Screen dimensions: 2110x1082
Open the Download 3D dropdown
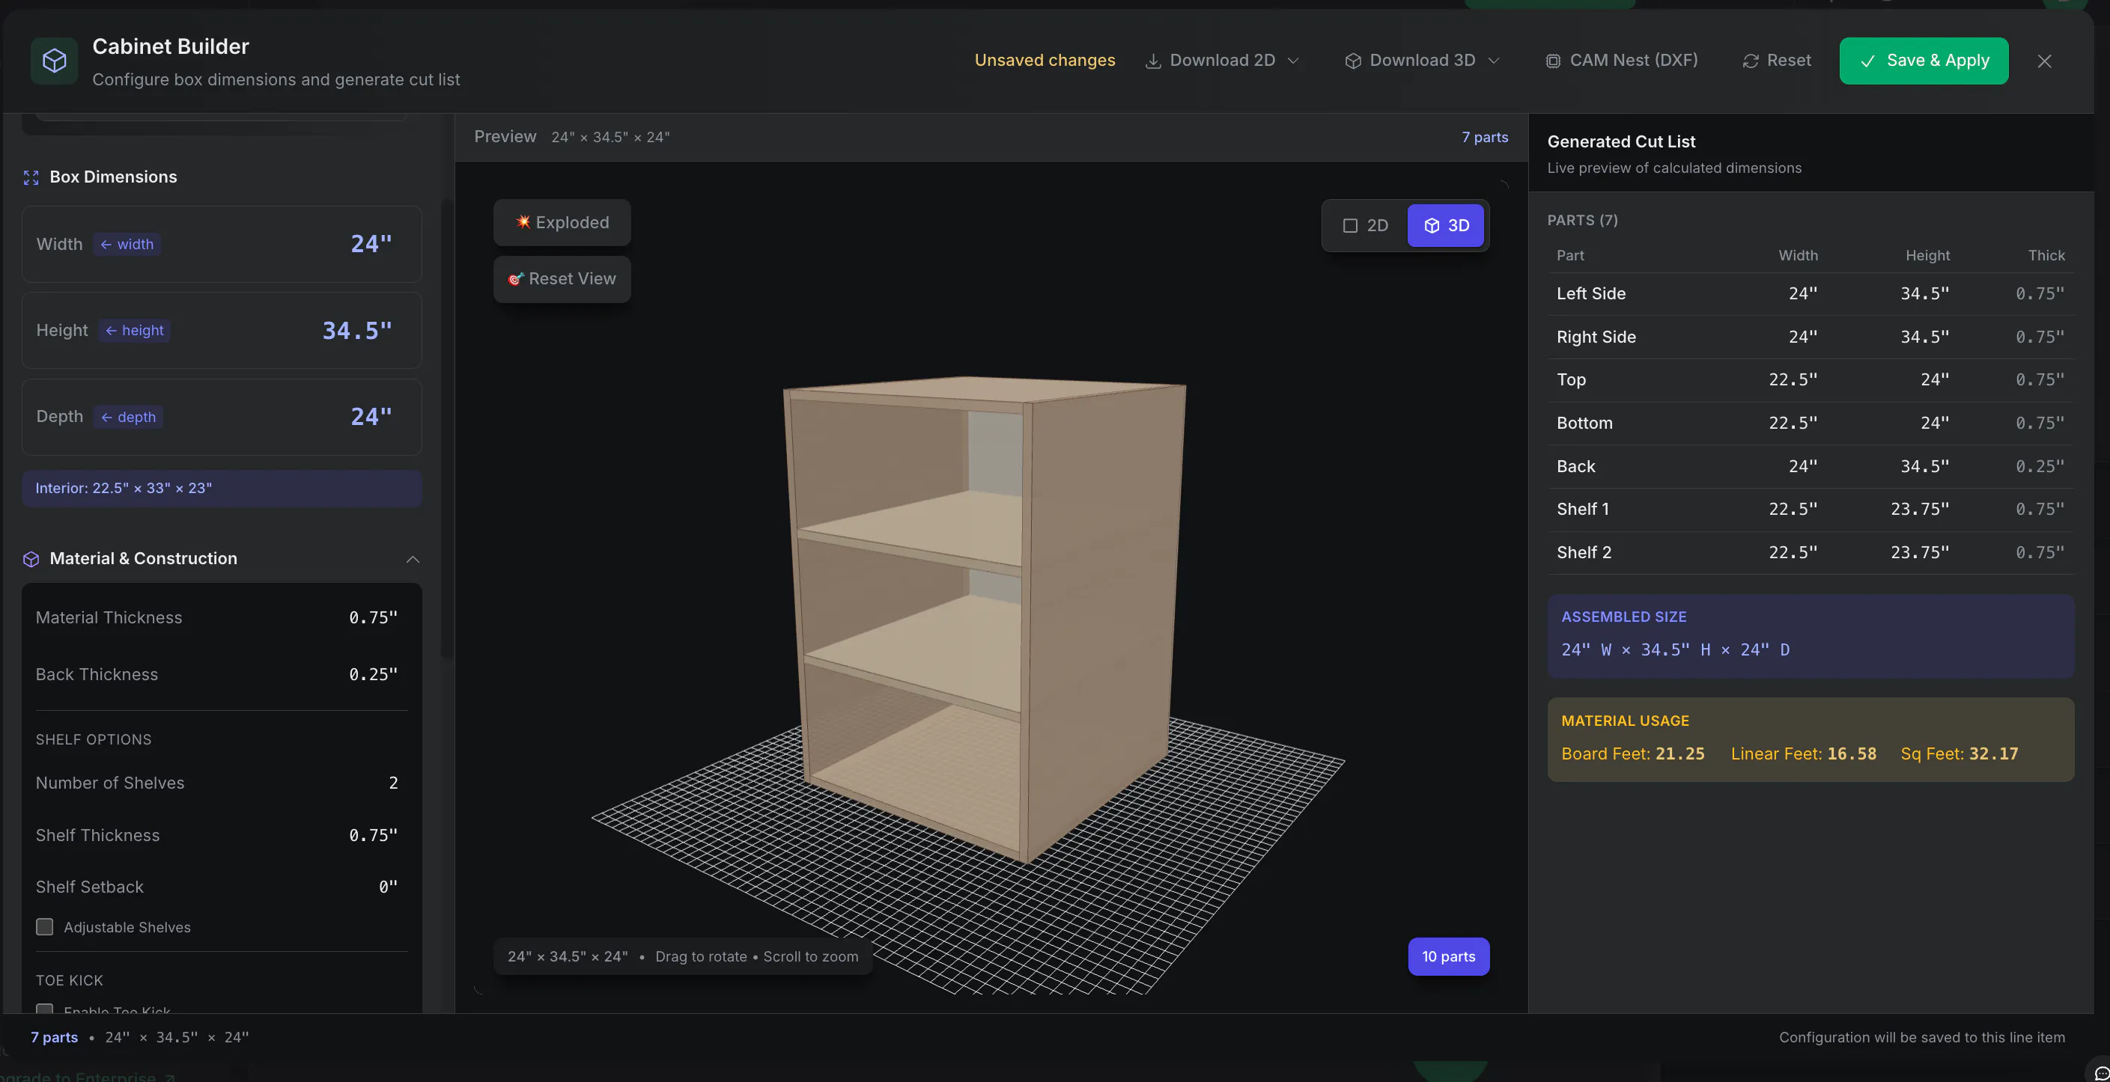(1422, 61)
